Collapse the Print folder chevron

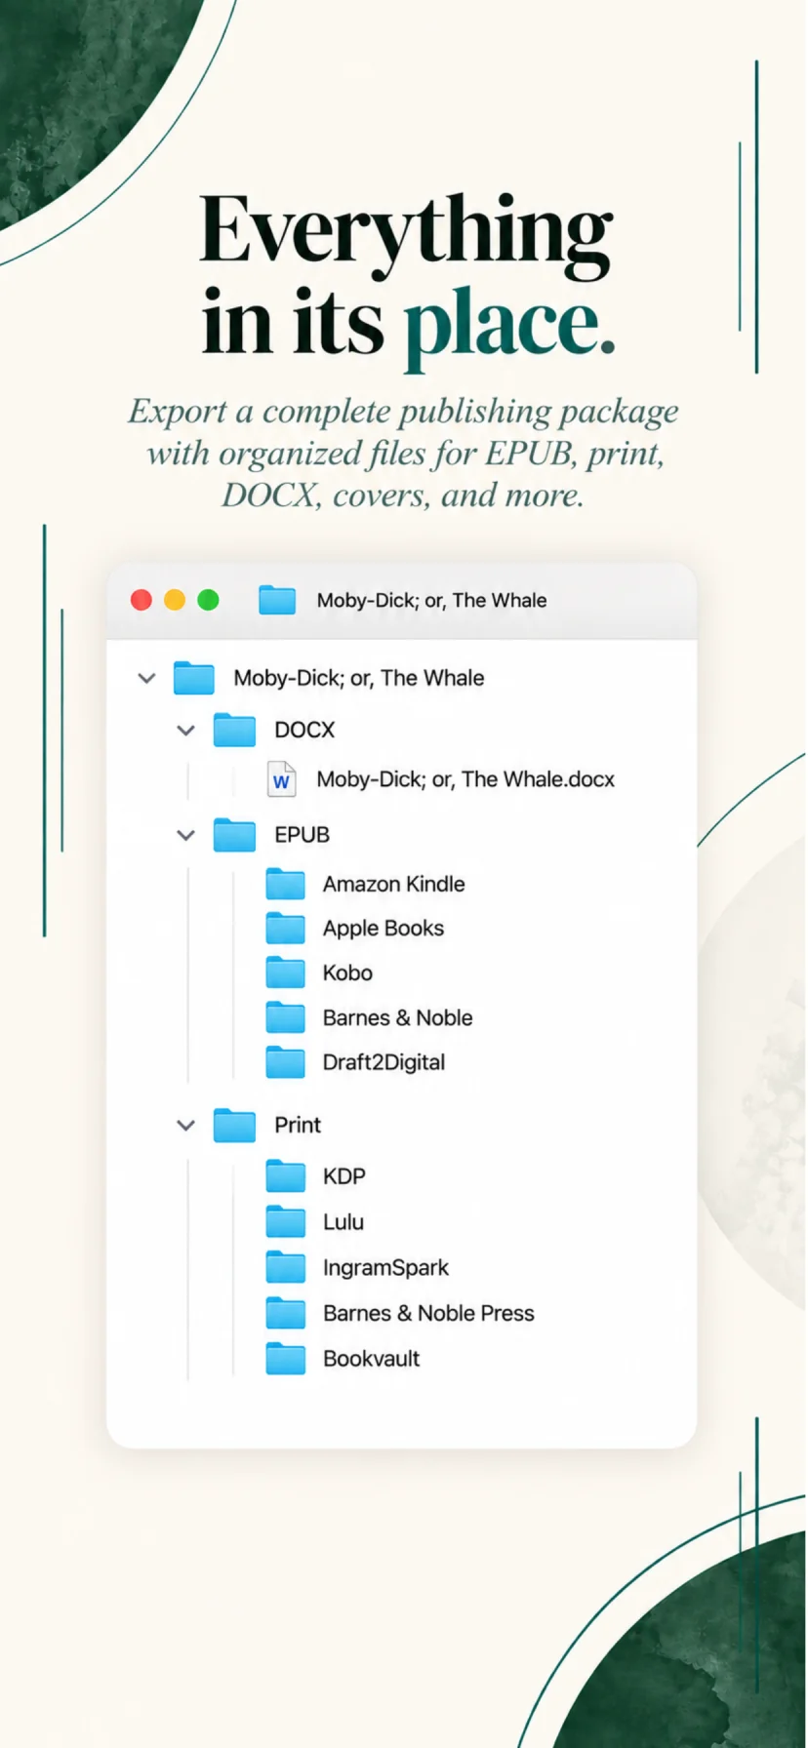point(185,1125)
